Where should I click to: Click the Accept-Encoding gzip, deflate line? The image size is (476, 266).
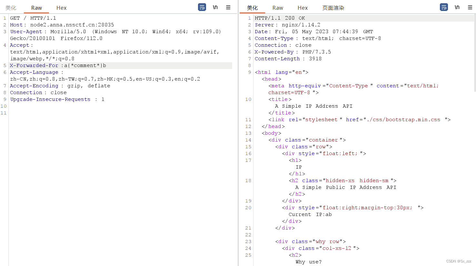[x=60, y=86]
